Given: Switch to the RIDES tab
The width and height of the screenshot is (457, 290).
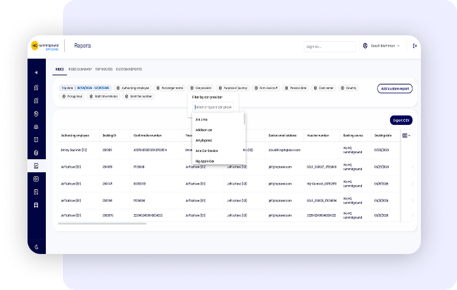Looking at the screenshot, I should [60, 69].
